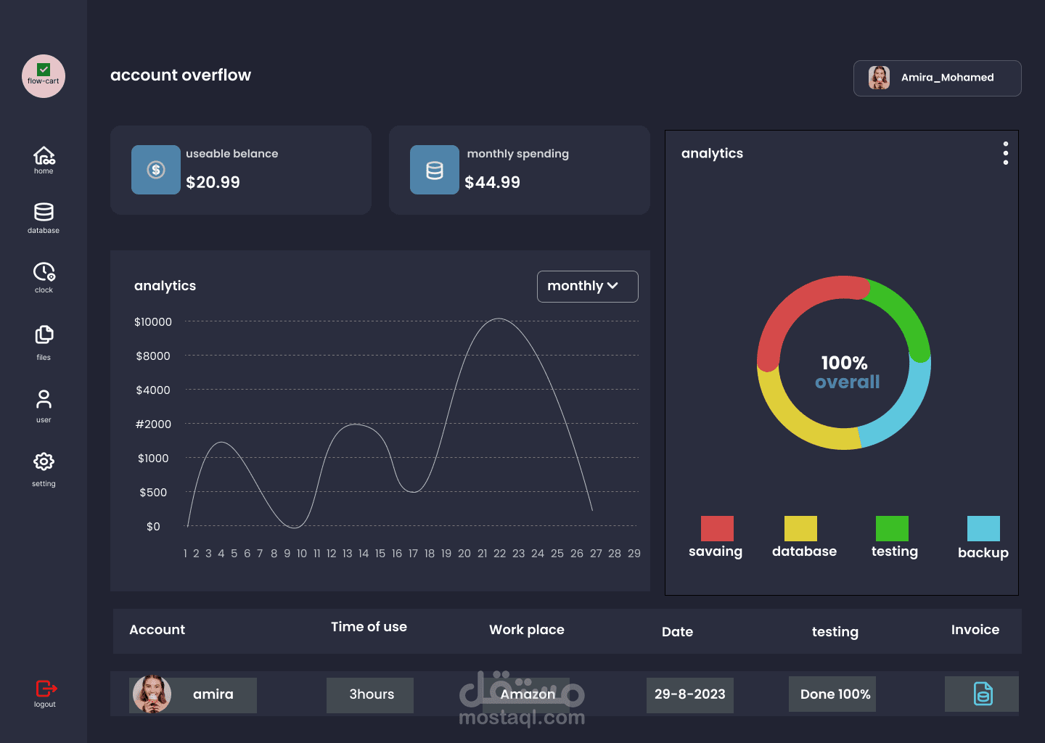Expand the monthly dropdown
1045x743 pixels.
(x=587, y=287)
